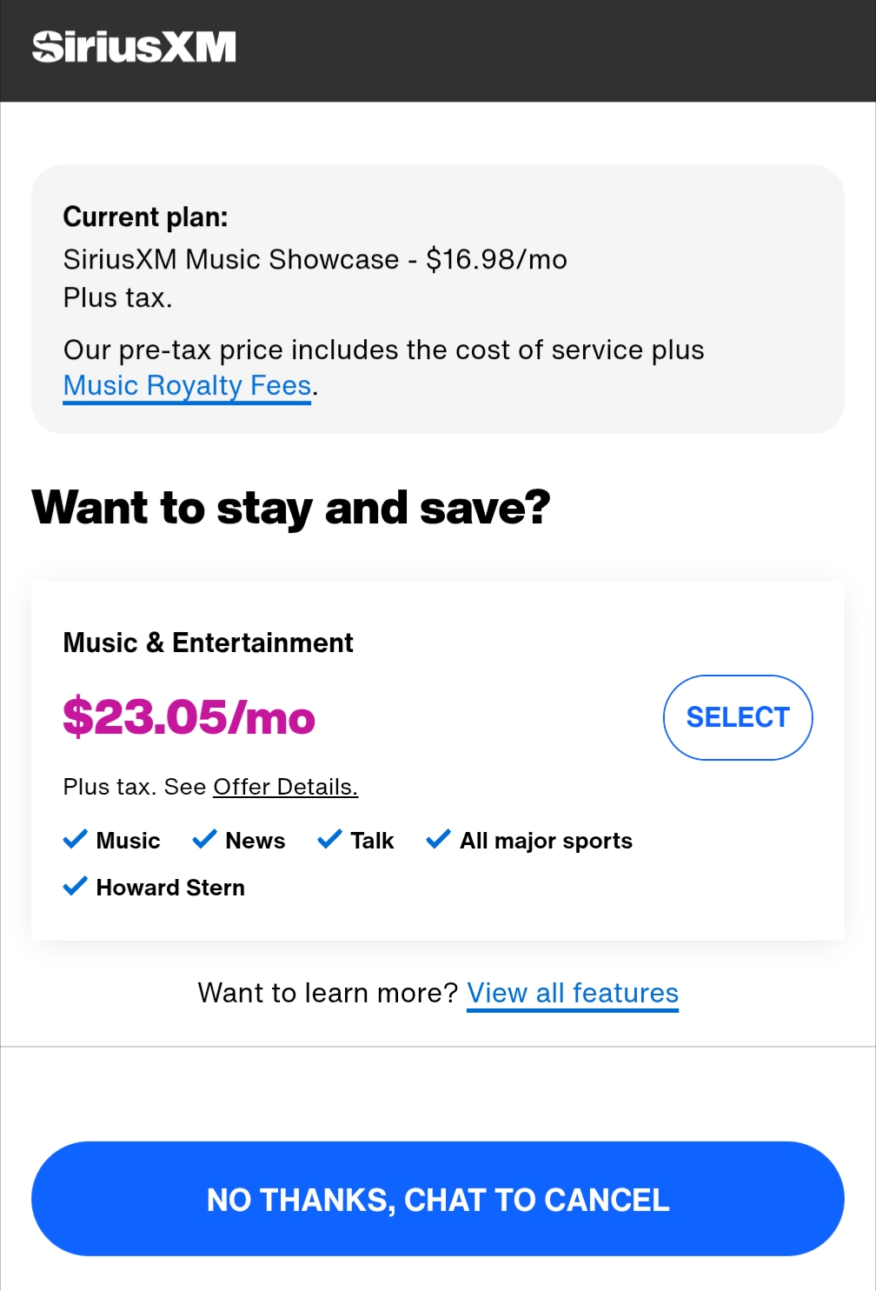
Task: Click the SiriusXM Music Showcase plan text
Action: pyautogui.click(x=315, y=259)
